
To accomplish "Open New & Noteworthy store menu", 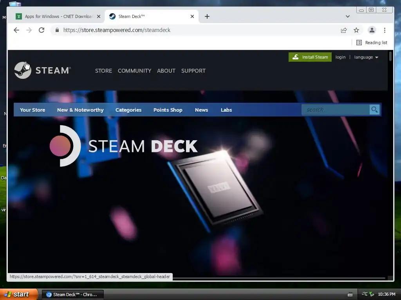I will (80, 110).
